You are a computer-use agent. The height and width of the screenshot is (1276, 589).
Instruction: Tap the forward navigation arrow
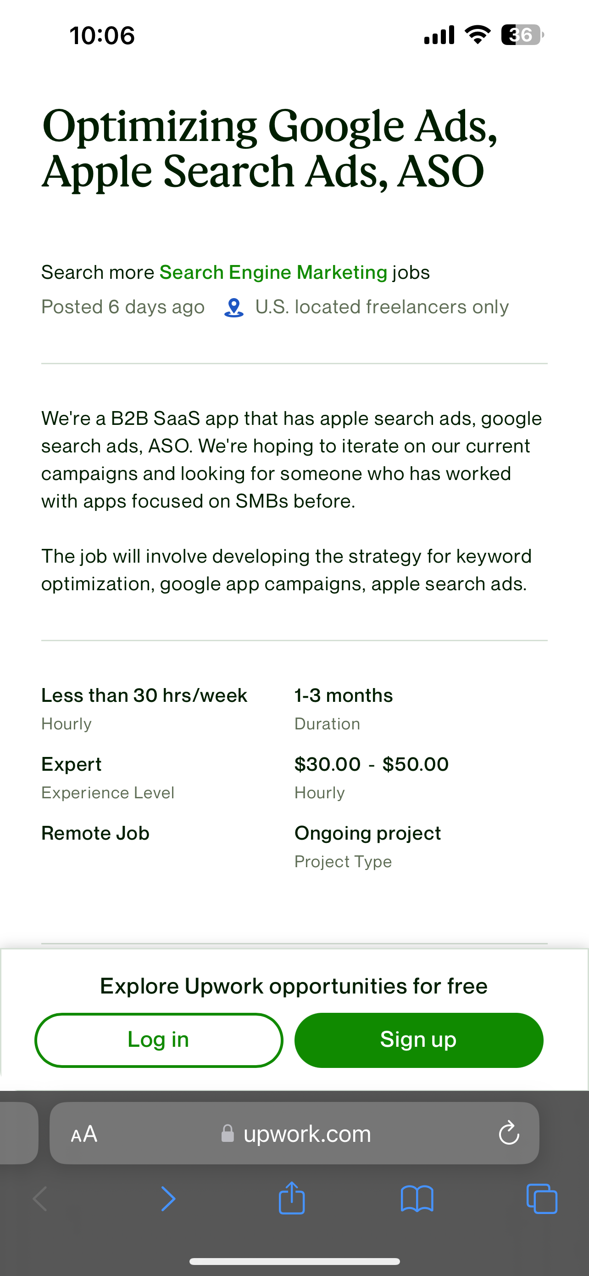pos(168,1198)
